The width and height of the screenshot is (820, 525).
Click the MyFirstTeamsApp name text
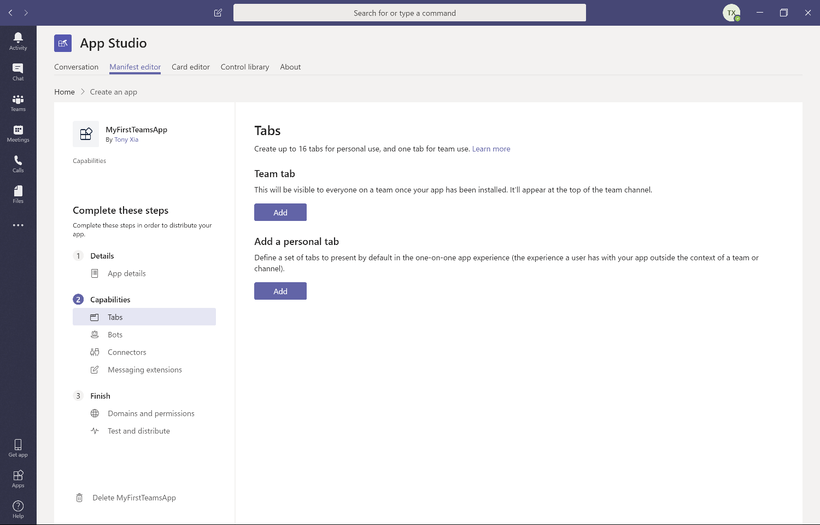pyautogui.click(x=137, y=130)
